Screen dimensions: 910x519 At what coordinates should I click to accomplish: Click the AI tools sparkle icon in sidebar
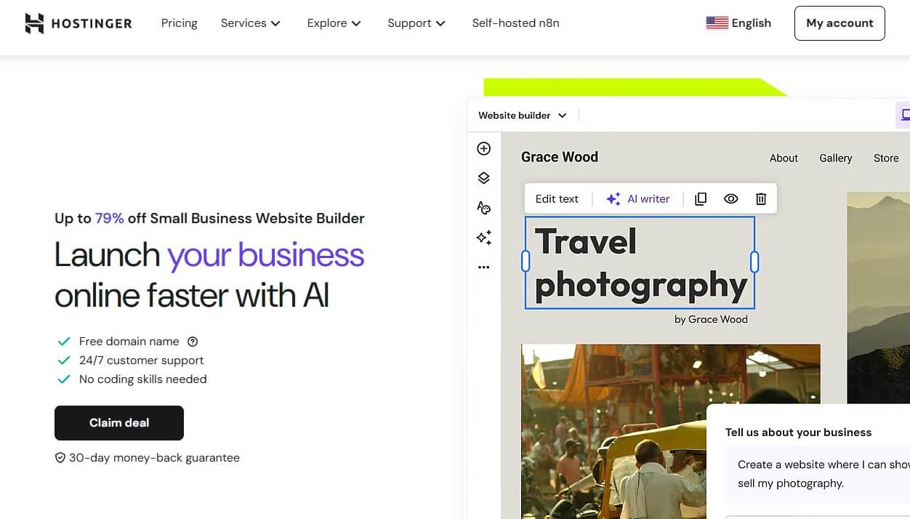(x=484, y=238)
